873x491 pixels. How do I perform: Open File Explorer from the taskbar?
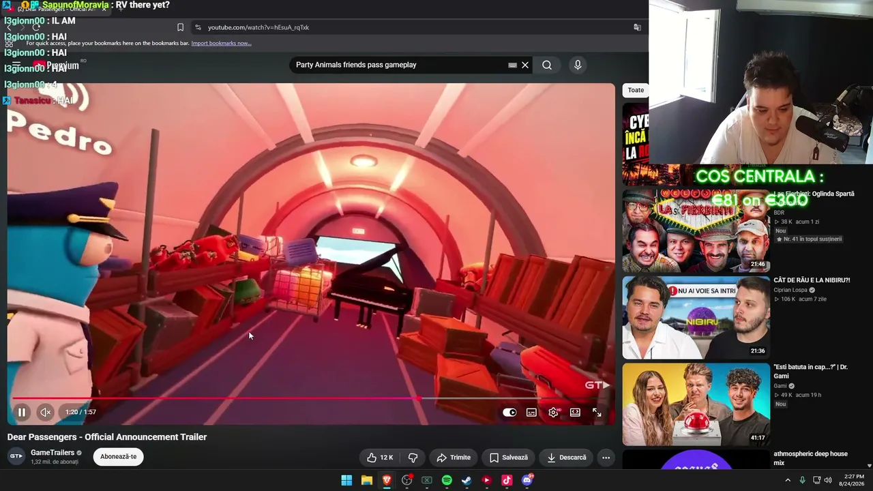366,480
